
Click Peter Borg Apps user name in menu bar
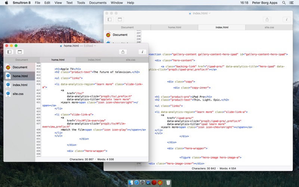coord(265,3)
